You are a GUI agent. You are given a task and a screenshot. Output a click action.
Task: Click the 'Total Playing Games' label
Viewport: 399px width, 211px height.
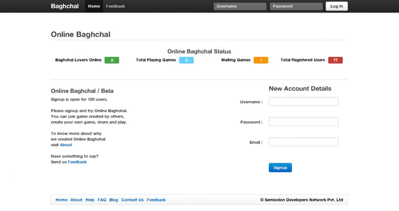pos(156,60)
